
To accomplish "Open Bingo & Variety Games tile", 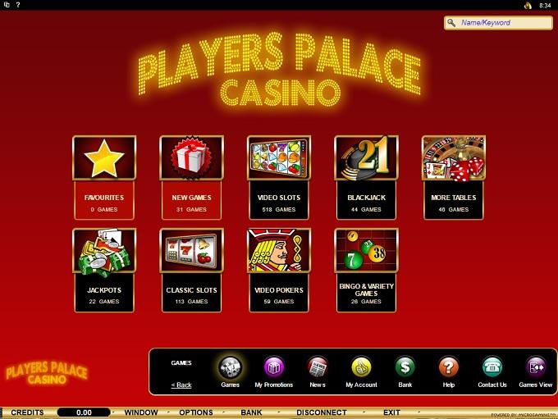I will tap(366, 271).
